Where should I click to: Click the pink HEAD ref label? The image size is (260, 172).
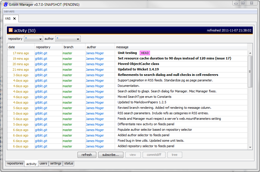click(145, 53)
